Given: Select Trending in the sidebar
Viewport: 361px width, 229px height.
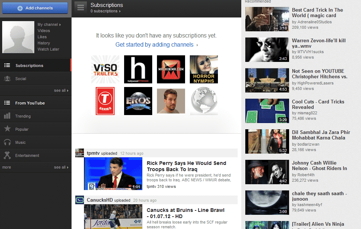Looking at the screenshot, I should pos(23,116).
